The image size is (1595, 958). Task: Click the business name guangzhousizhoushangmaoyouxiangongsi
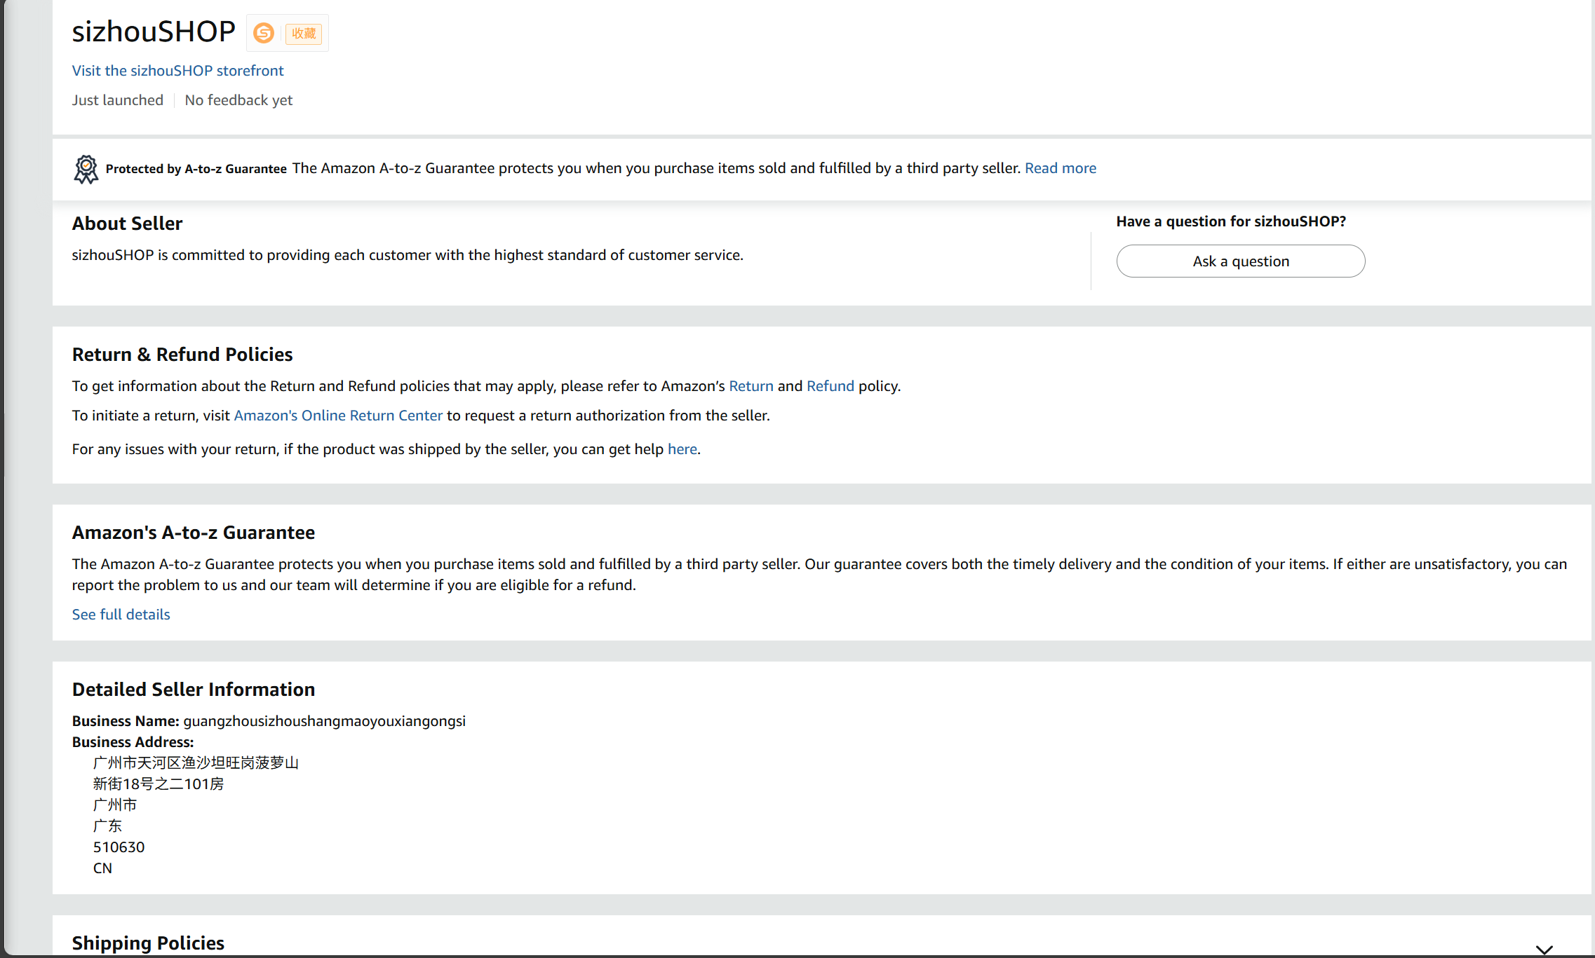(324, 721)
